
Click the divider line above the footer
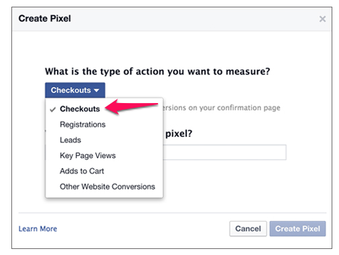(x=172, y=213)
